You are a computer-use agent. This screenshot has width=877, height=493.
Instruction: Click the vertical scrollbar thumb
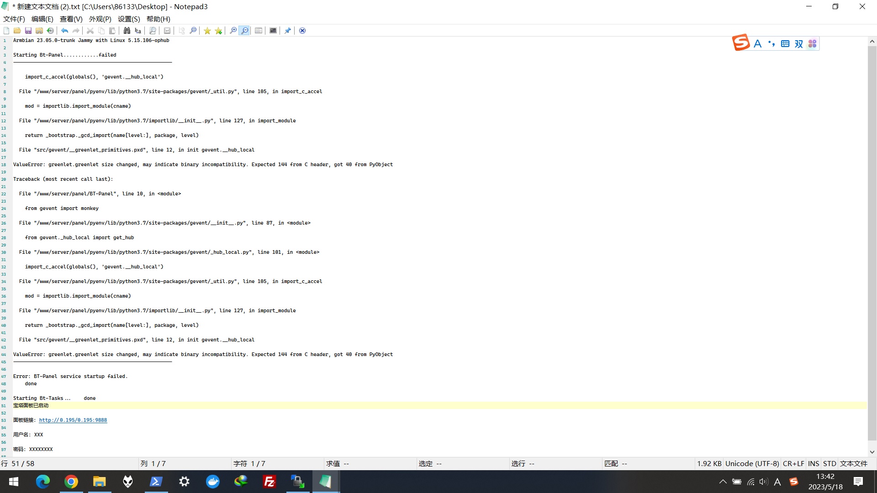872,243
